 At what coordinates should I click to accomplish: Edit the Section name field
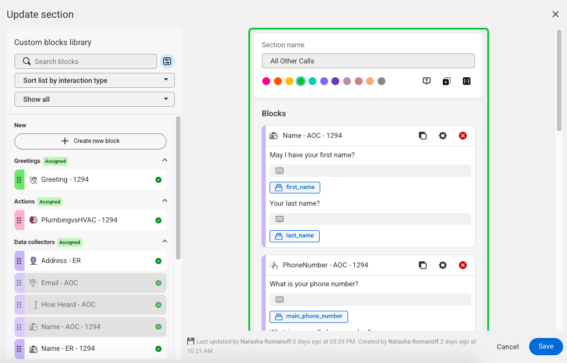tap(368, 61)
